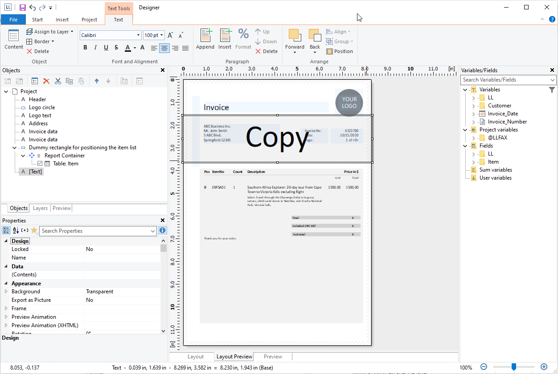Open the Layers tab in Objects panel
558x374 pixels.
click(x=40, y=208)
